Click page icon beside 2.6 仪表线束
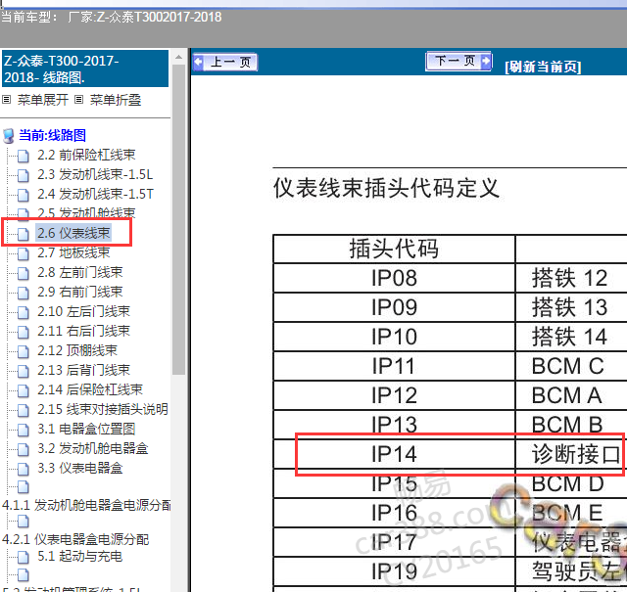 (24, 234)
